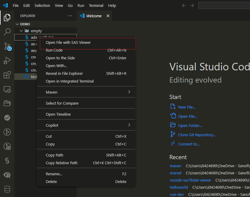Open the View menu
This screenshot has width=250, height=197.
click(59, 6)
